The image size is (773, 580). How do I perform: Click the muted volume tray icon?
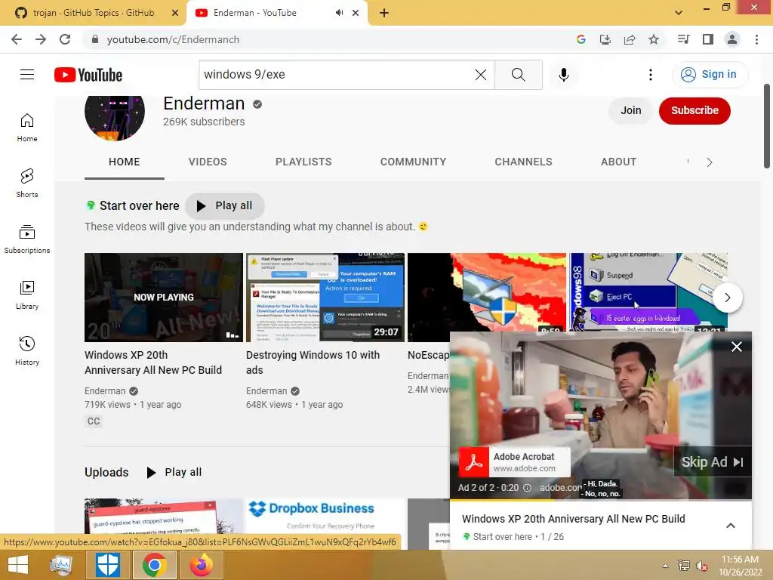pos(701,566)
